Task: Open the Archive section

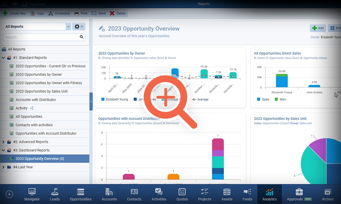Action: [x=327, y=194]
